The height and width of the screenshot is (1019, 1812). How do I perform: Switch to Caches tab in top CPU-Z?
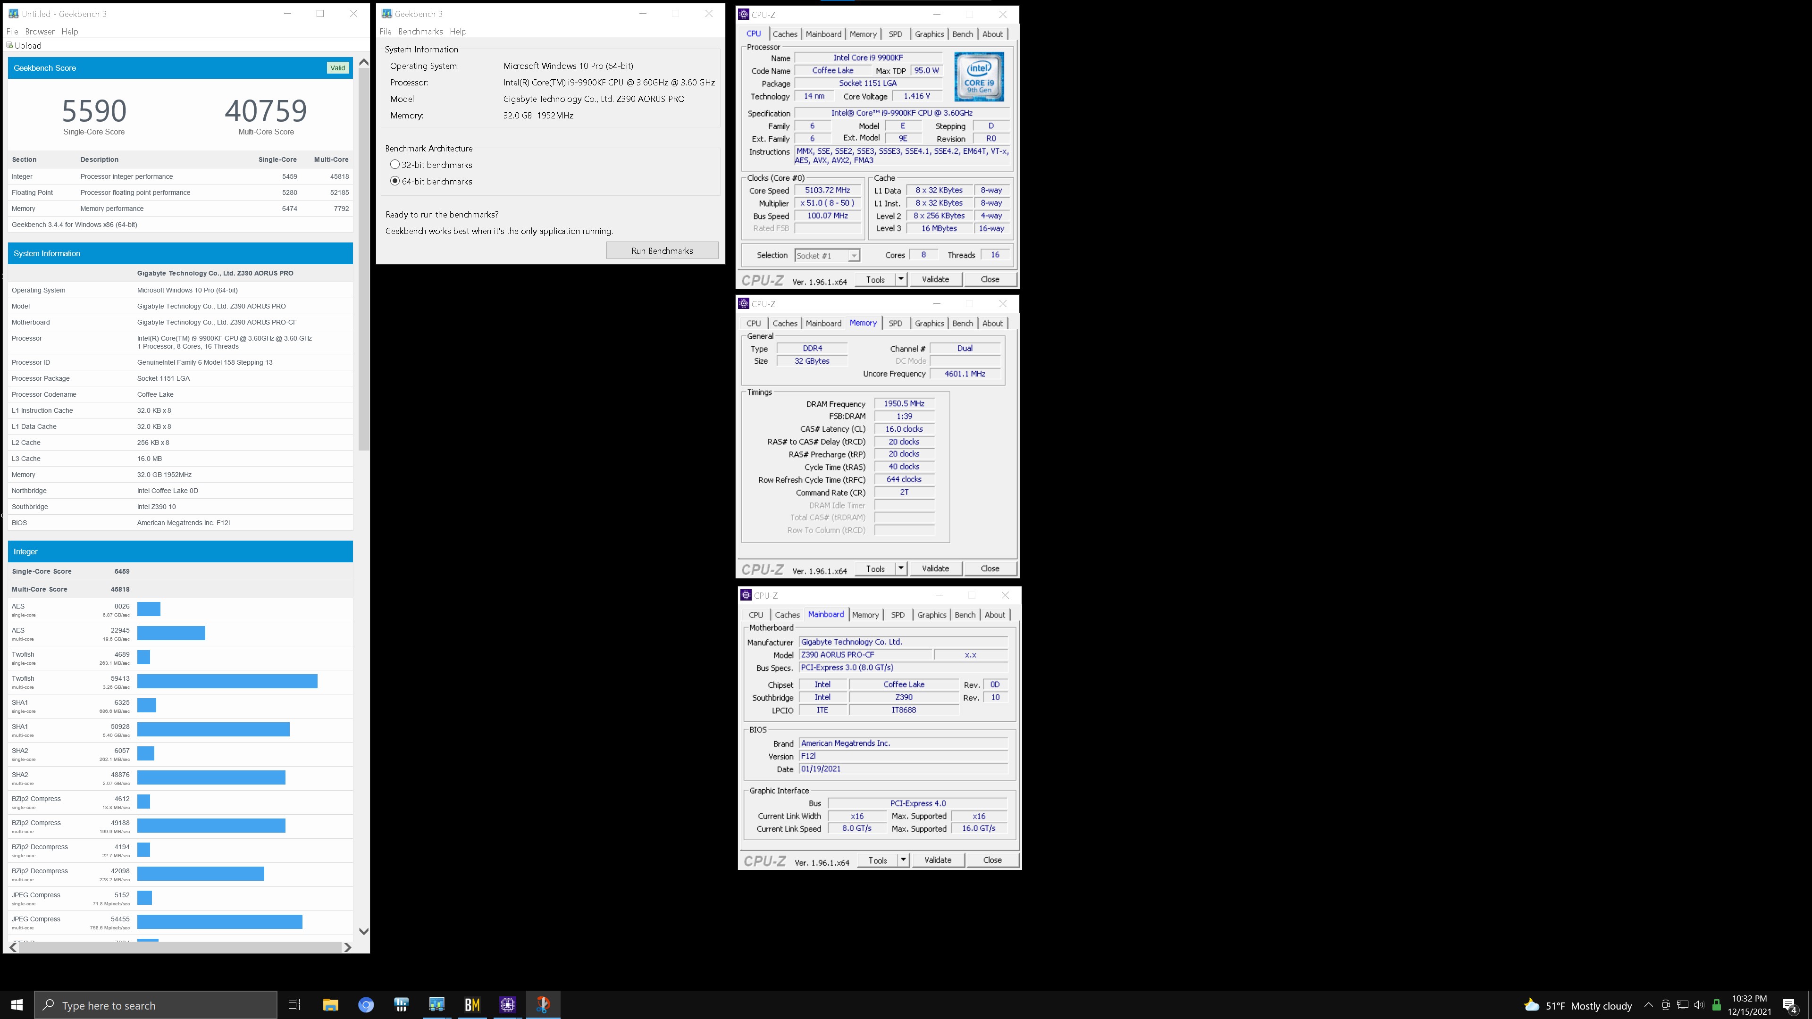(785, 34)
